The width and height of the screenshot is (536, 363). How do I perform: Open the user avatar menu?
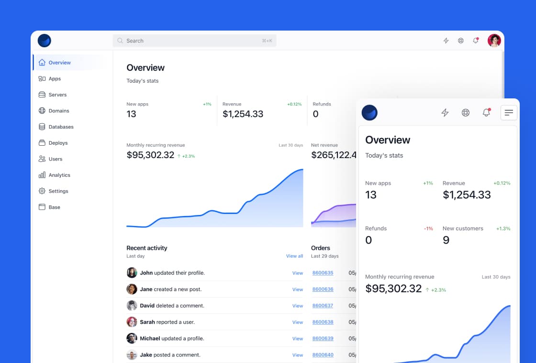494,41
